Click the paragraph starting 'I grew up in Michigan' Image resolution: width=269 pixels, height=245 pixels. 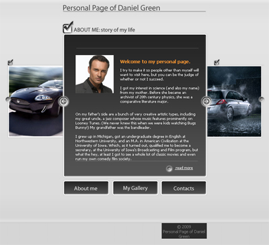point(137,148)
